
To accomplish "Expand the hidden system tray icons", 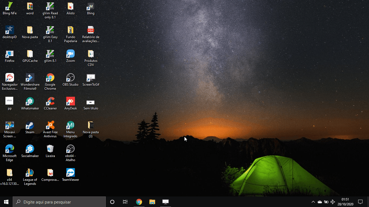I will [313, 202].
